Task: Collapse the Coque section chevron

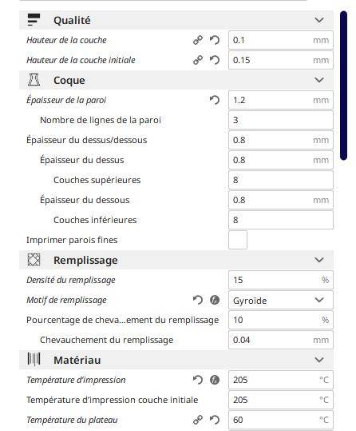Action: coord(319,80)
